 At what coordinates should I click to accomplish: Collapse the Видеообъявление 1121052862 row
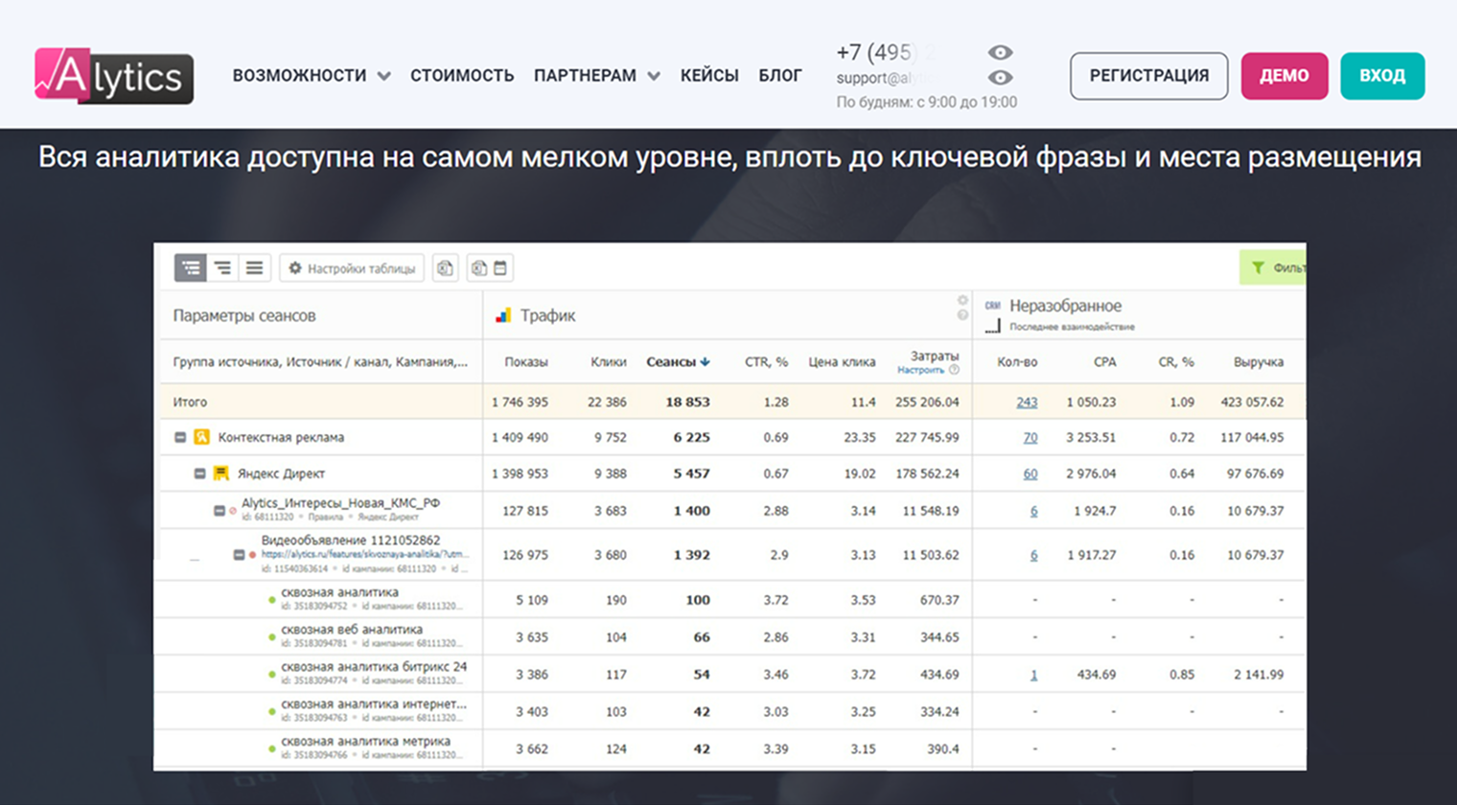coord(239,555)
